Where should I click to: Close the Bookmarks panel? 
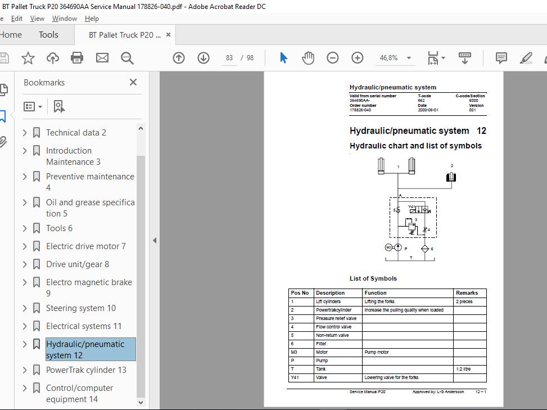133,82
